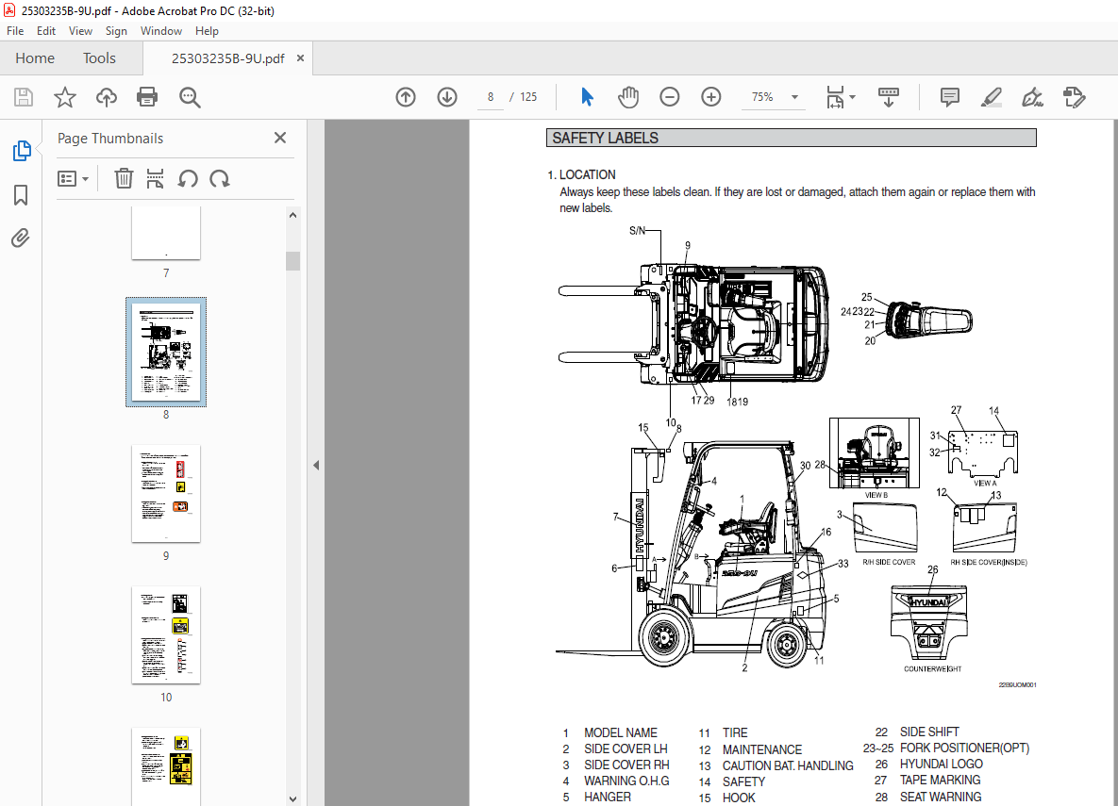Image resolution: width=1118 pixels, height=806 pixels.
Task: Go to next page arrow
Action: point(447,97)
